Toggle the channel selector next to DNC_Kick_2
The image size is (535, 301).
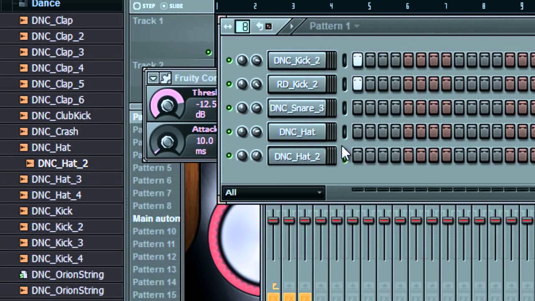point(344,61)
